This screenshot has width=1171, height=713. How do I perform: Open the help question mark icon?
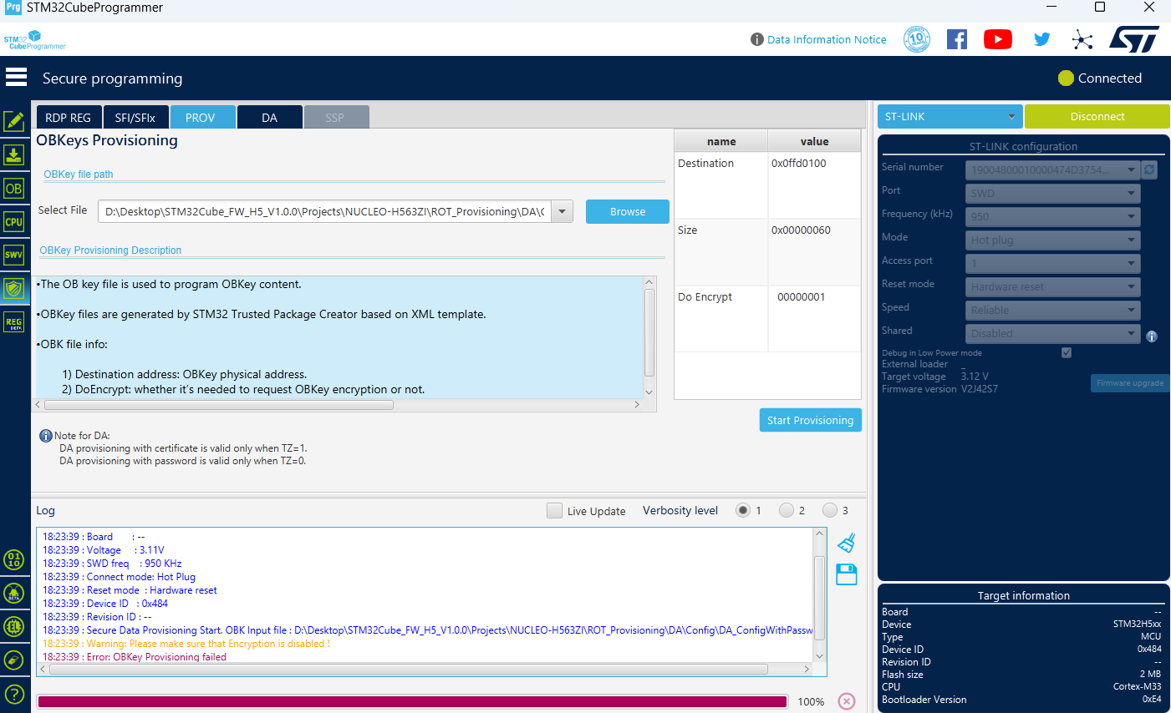pyautogui.click(x=14, y=694)
